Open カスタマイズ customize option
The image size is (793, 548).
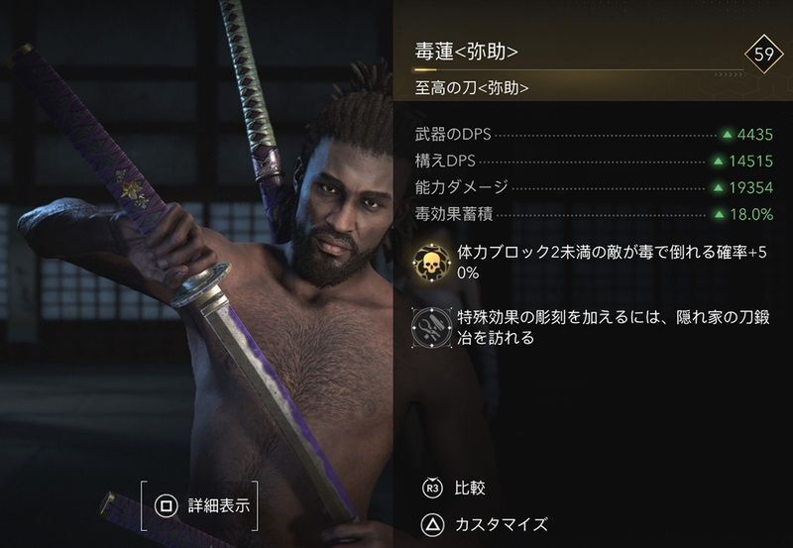click(x=502, y=525)
